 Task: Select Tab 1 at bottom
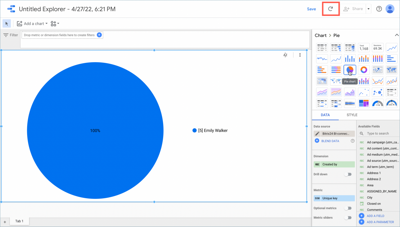[x=19, y=221]
